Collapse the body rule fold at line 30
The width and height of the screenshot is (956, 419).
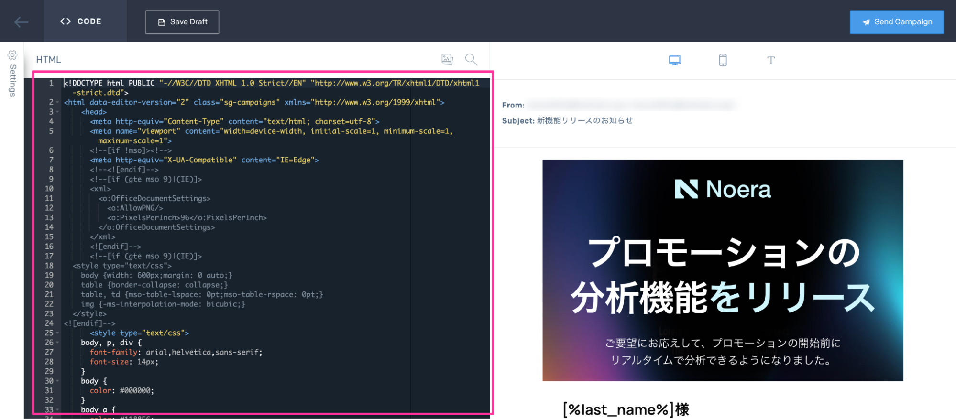57,381
